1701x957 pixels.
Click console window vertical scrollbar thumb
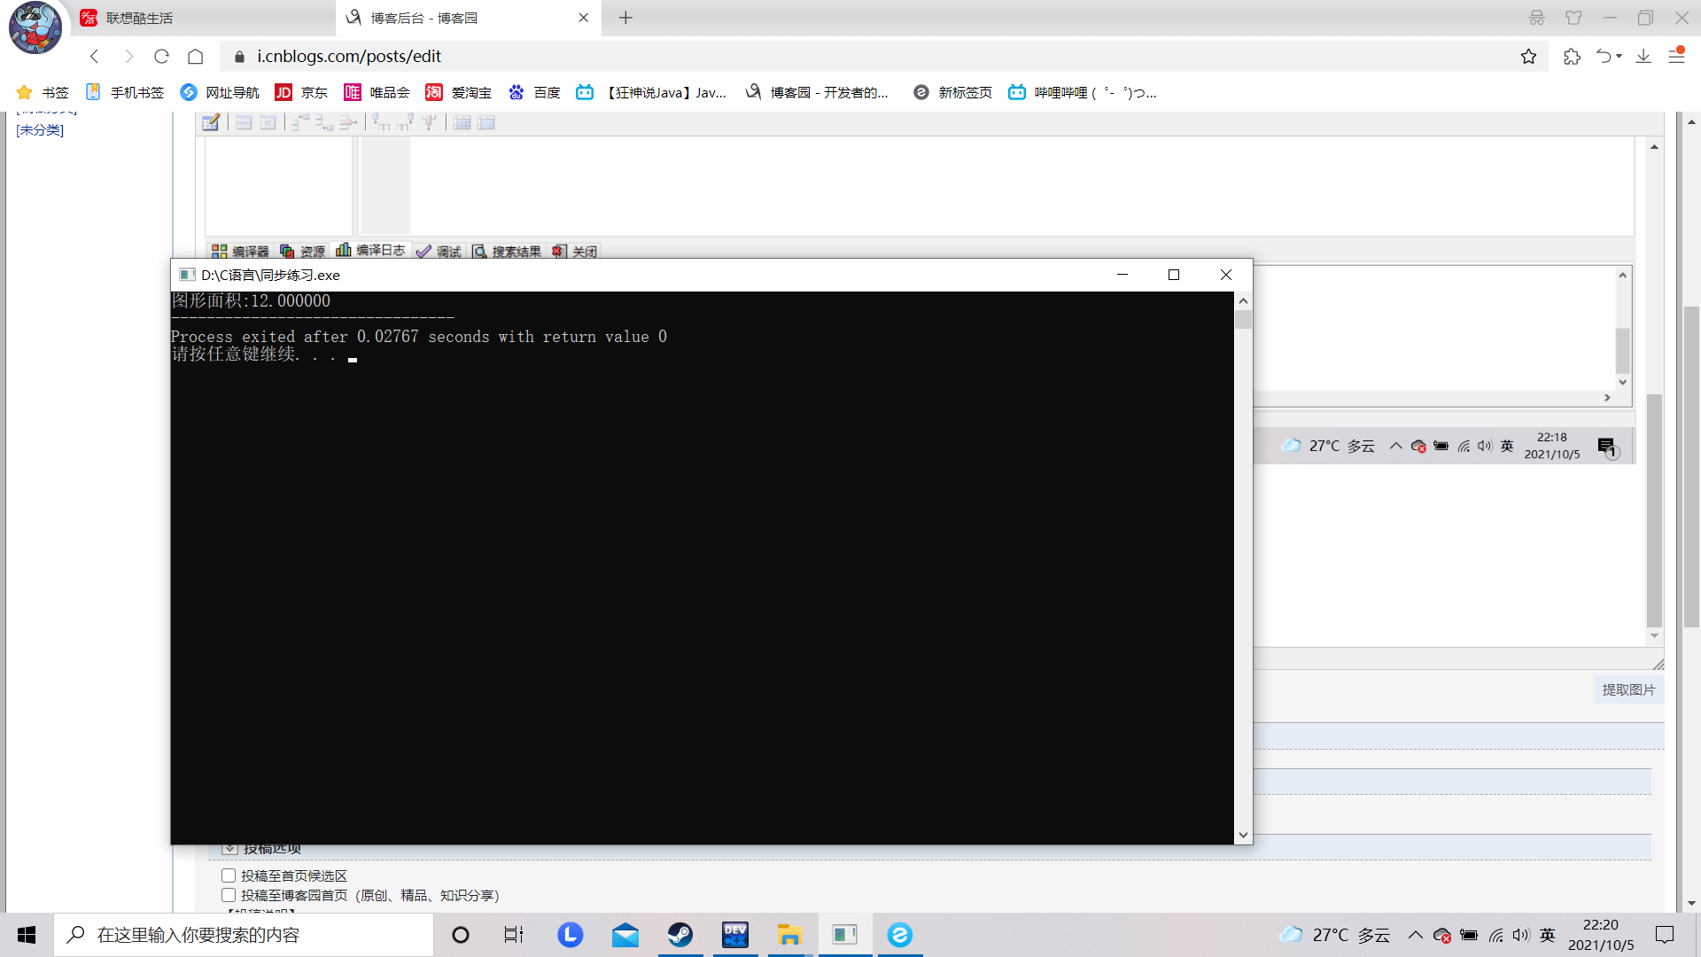[x=1243, y=320]
